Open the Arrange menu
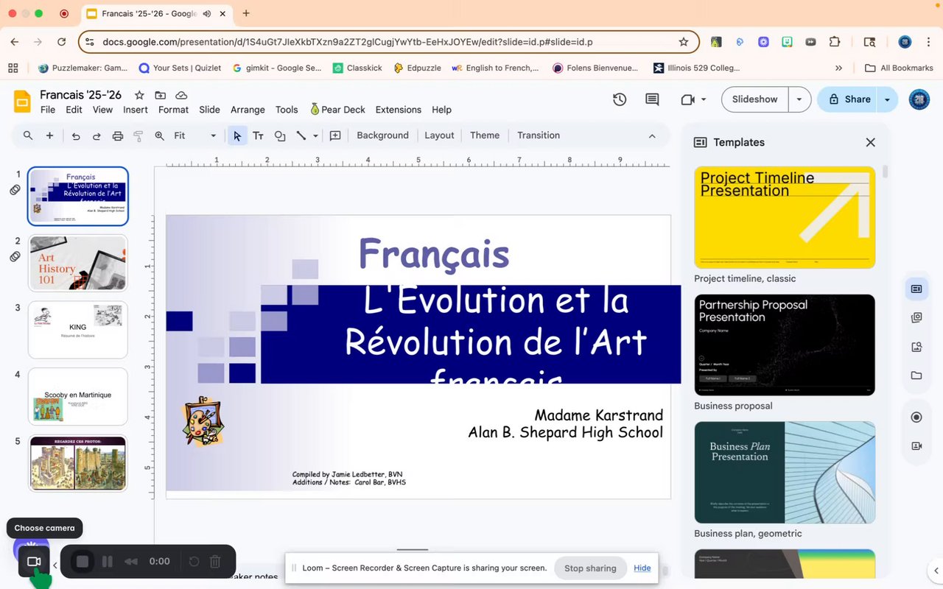The image size is (943, 589). tap(248, 110)
